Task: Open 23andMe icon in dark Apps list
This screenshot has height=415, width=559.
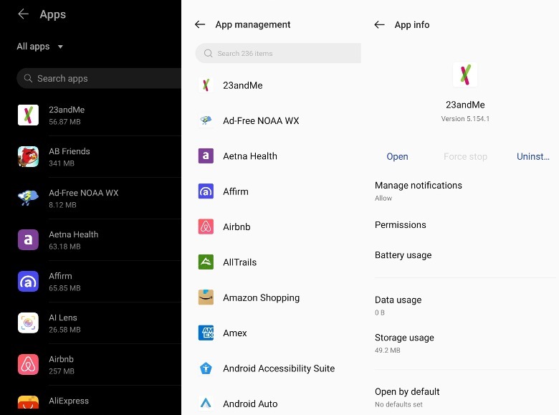Action: [x=28, y=115]
